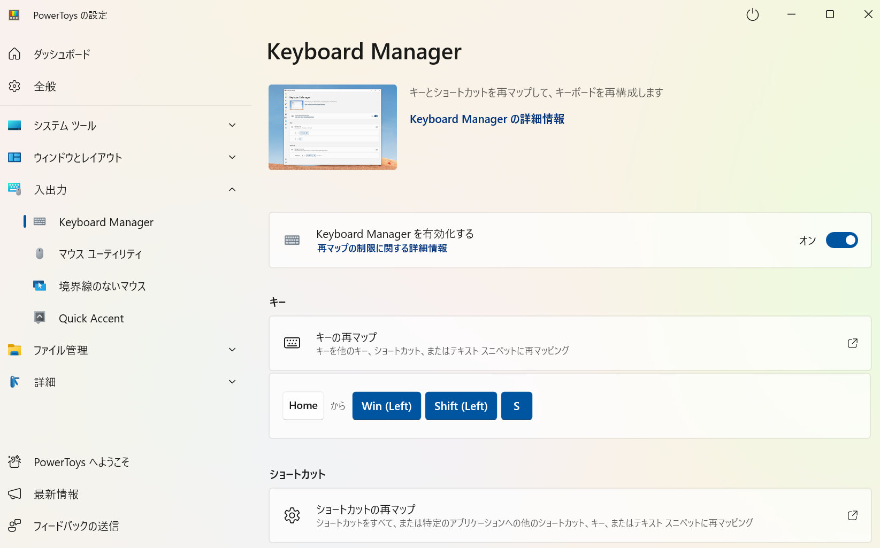This screenshot has height=548, width=880.
Task: Expand the システム ツール chevron
Action: click(x=232, y=125)
